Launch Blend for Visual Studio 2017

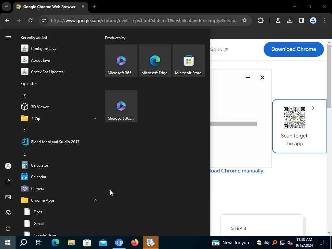[59, 142]
